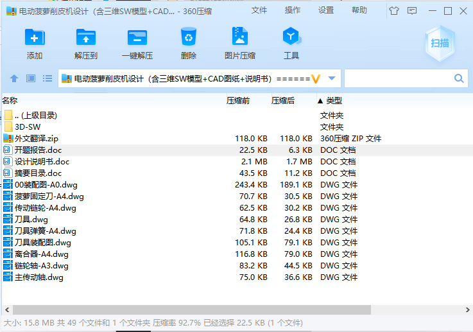Select the 3D-SW folder
The image size is (473, 332).
click(237, 127)
